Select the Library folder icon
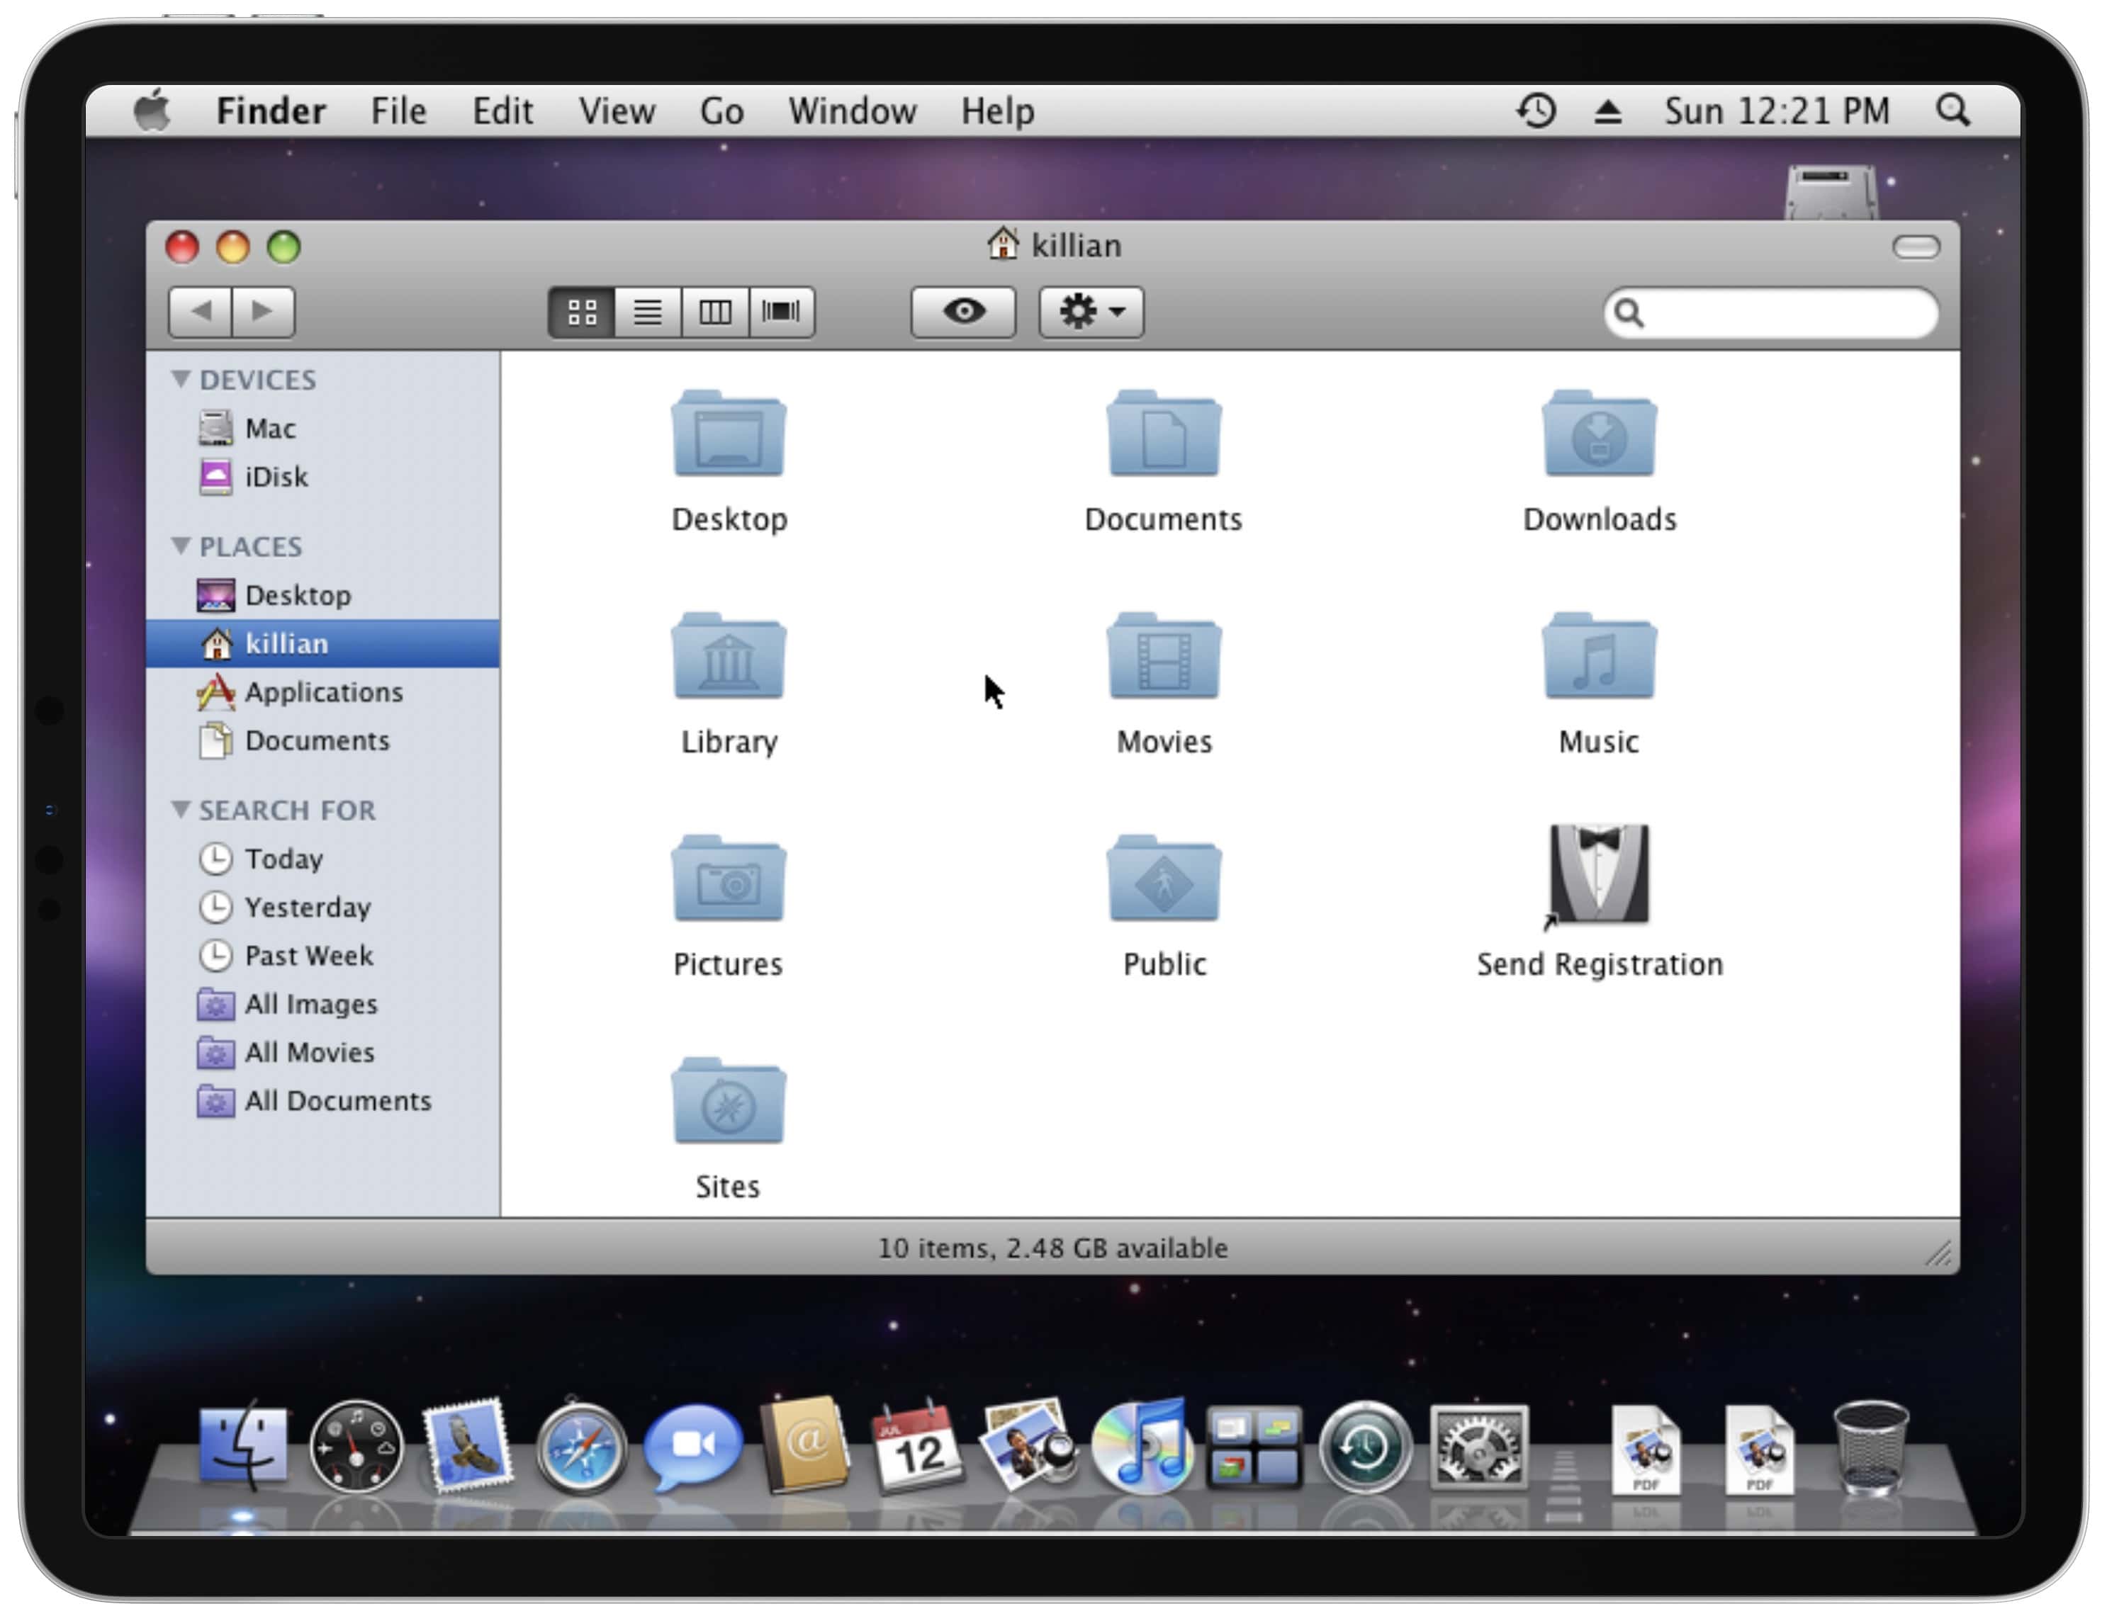Viewport: 2107px width, 1621px height. click(x=729, y=657)
